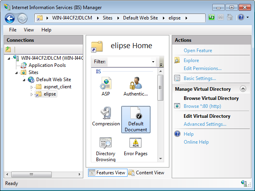Screen dimensions: 255x191
Task: Click the Explore action link
Action: tap(191, 60)
